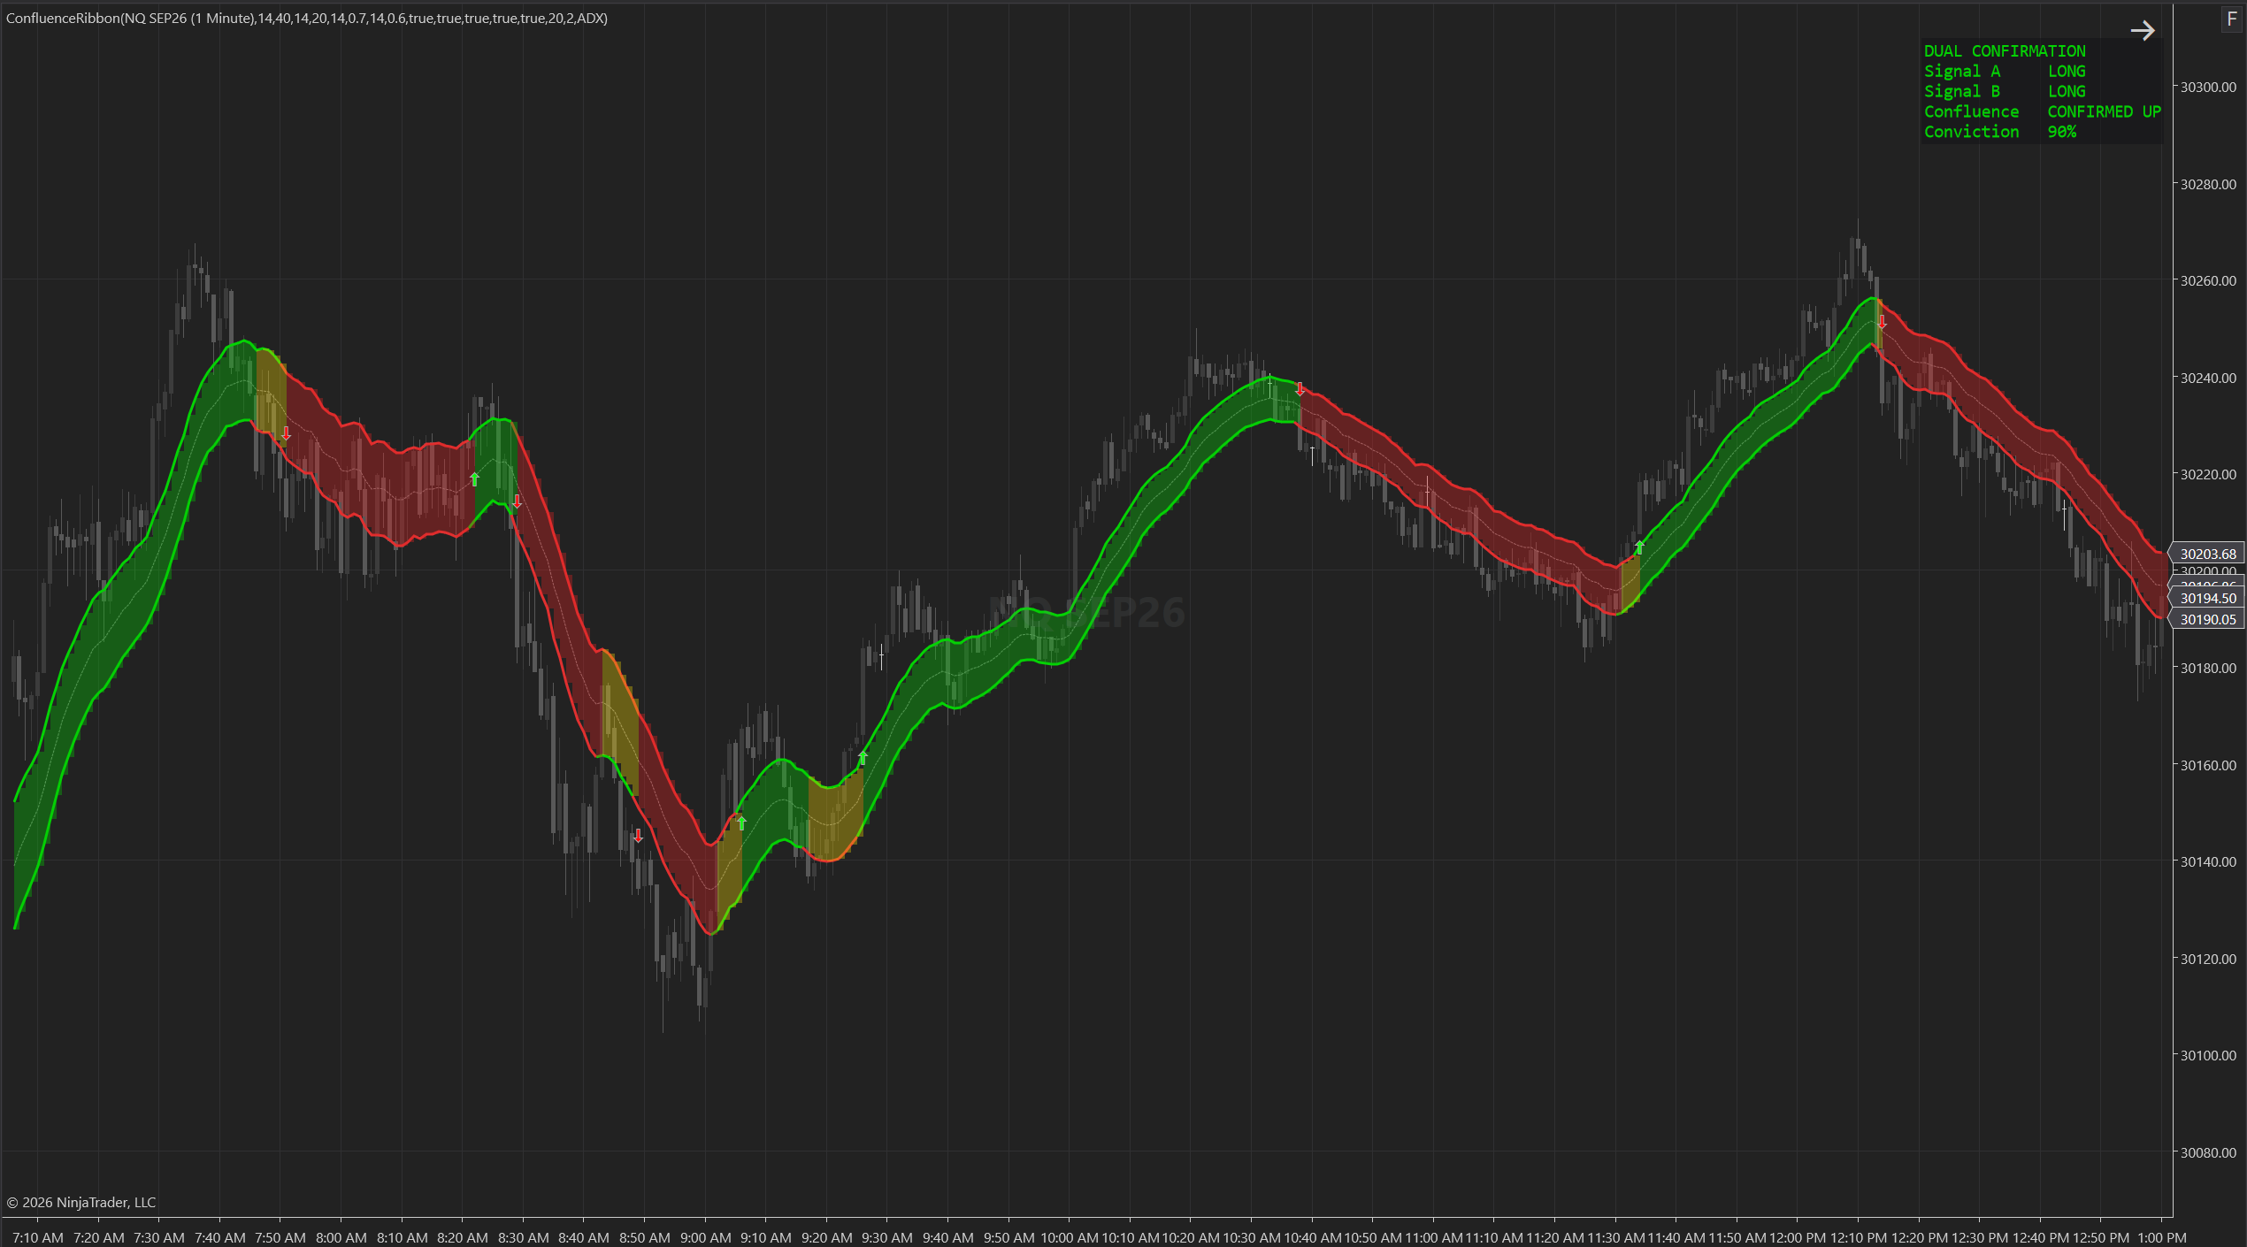This screenshot has width=2247, height=1247.
Task: Select the green up-arrow signal just after 9:00 AM
Action: pyautogui.click(x=741, y=822)
